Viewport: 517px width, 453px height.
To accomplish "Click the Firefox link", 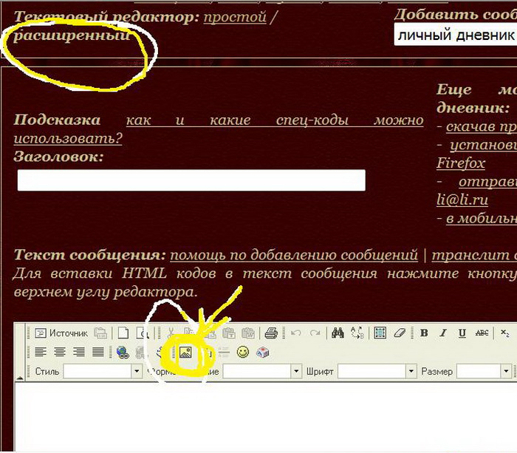I will click(461, 163).
